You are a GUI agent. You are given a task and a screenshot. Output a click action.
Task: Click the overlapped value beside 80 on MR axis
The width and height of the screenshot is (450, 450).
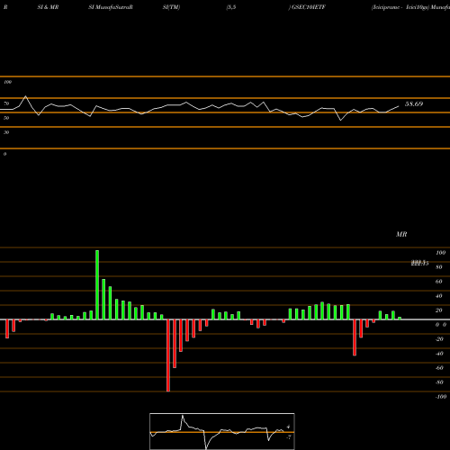(419, 263)
